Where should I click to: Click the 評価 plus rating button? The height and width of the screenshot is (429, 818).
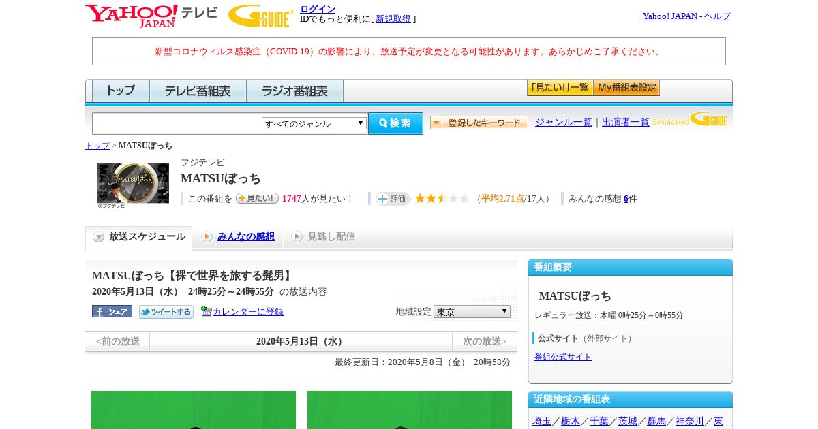(393, 198)
